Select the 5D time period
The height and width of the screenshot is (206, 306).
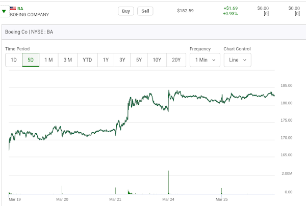(31, 60)
